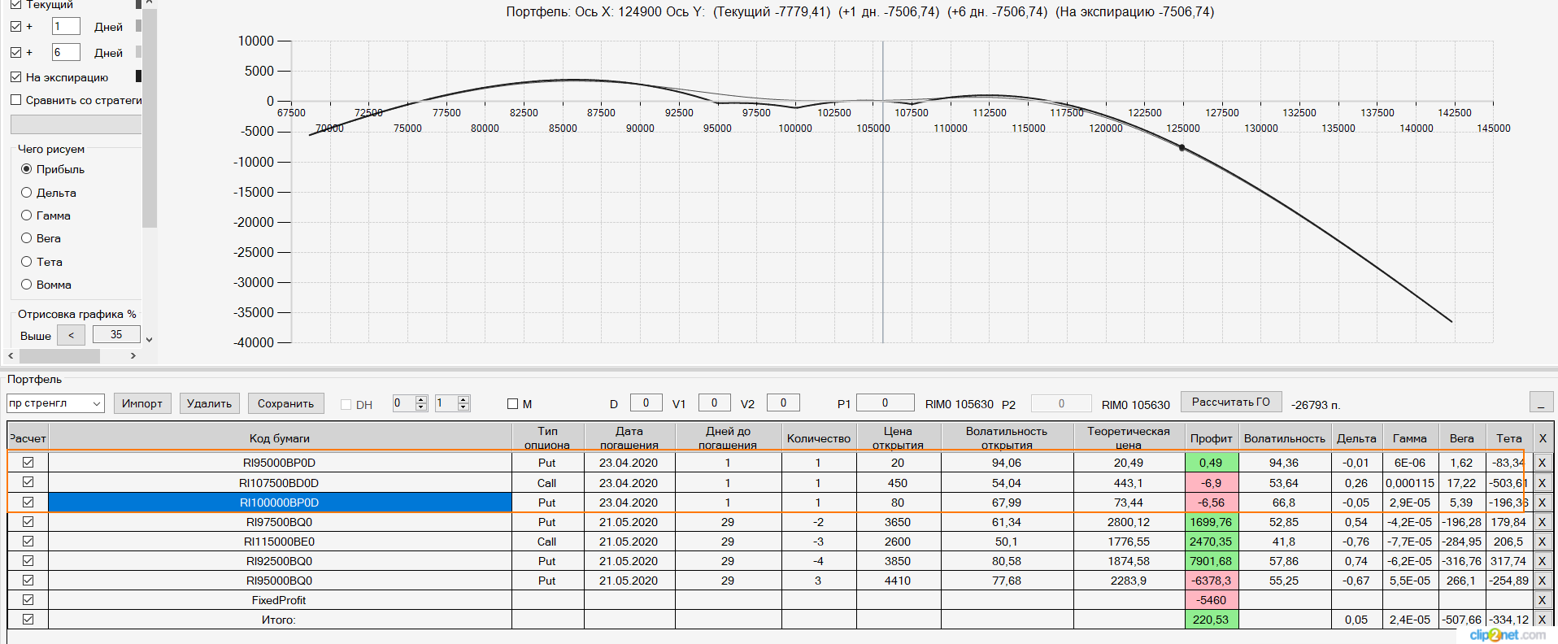
Task: Focus the chart percent field showing 35
Action: coord(116,335)
